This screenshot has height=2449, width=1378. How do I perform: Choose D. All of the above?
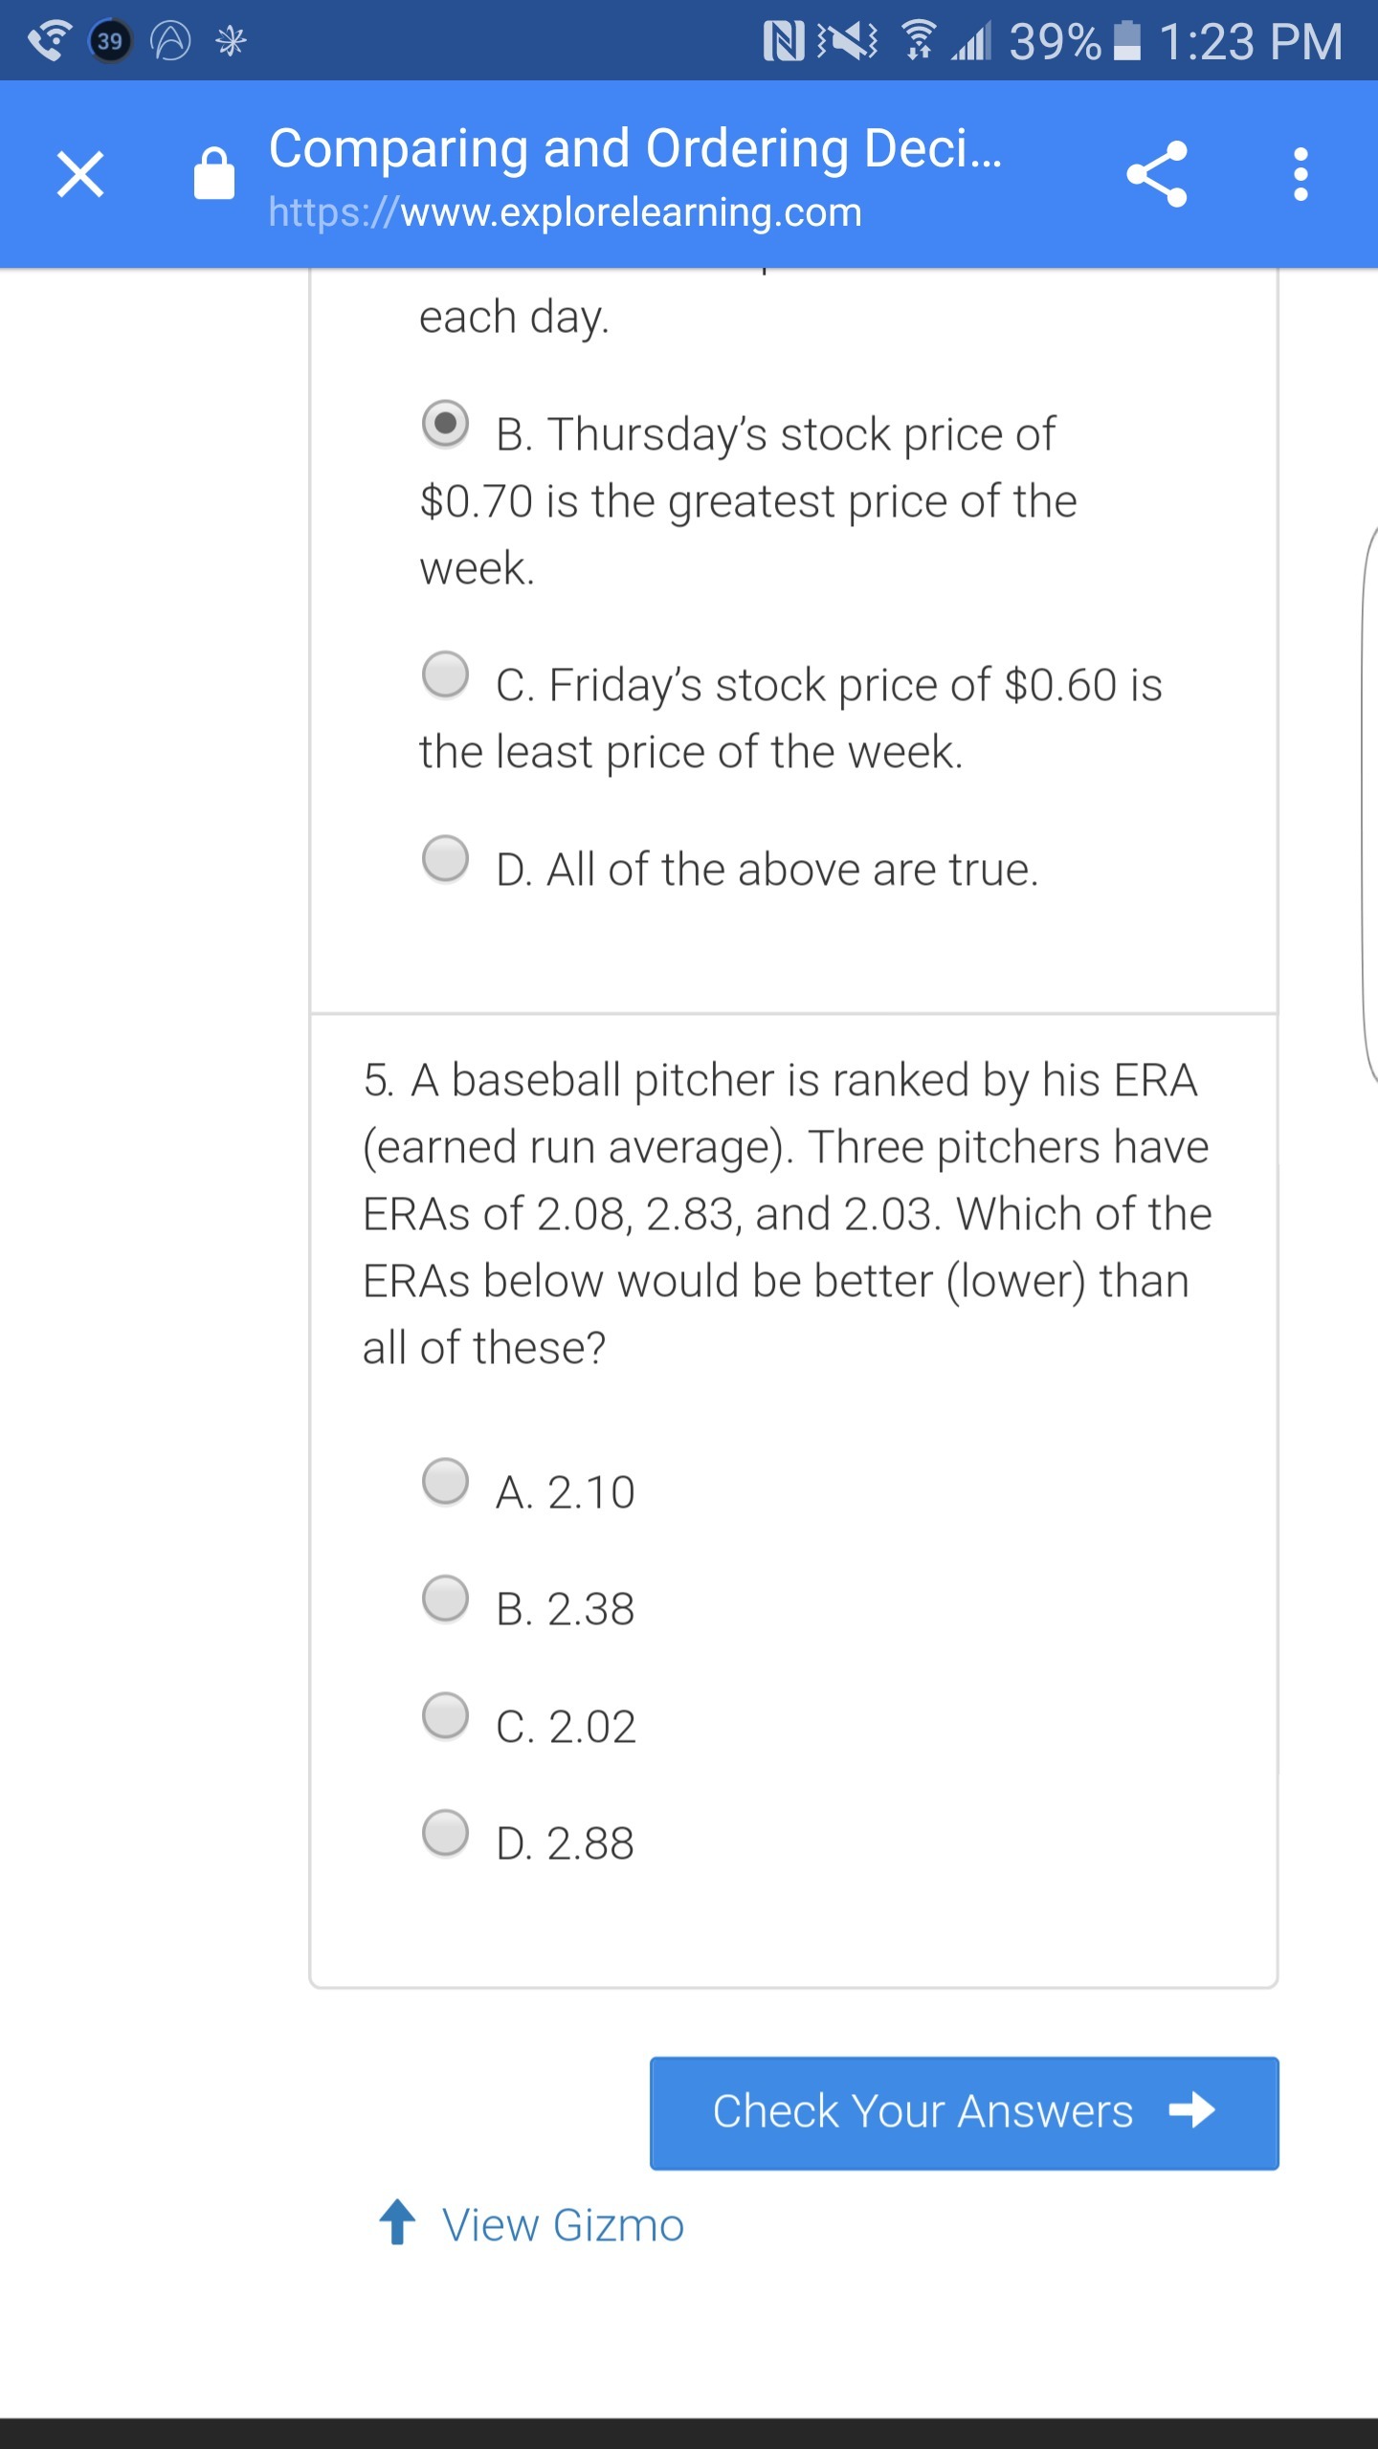(x=446, y=858)
